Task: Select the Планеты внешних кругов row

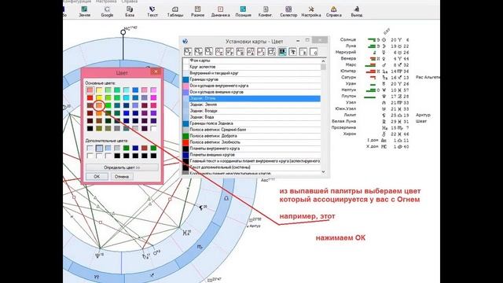Action: [x=251, y=155]
